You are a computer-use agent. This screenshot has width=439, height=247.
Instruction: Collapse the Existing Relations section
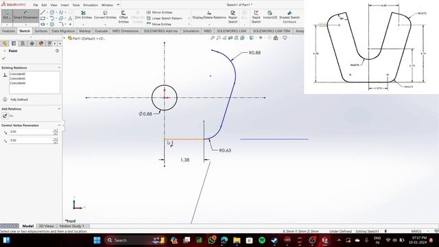[59, 68]
